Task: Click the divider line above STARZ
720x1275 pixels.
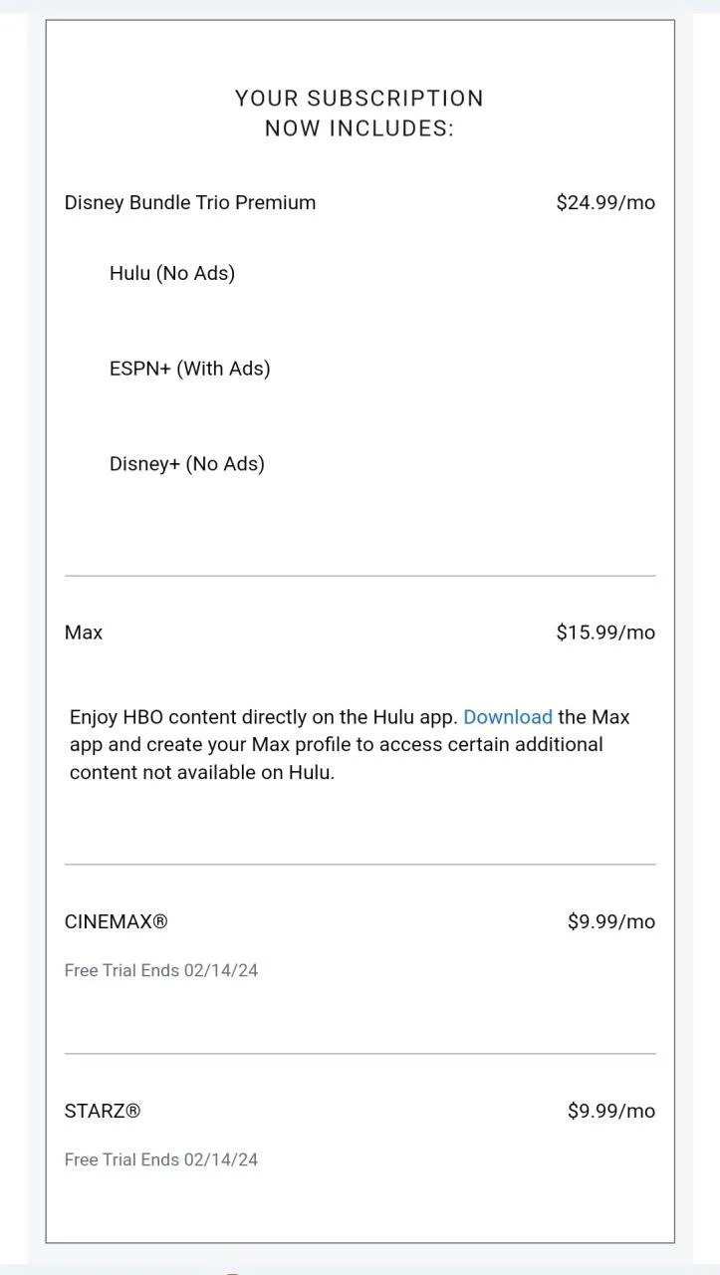Action: 360,1054
